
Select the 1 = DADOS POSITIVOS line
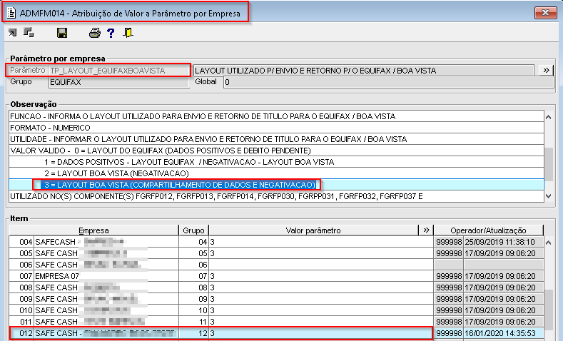[276, 162]
